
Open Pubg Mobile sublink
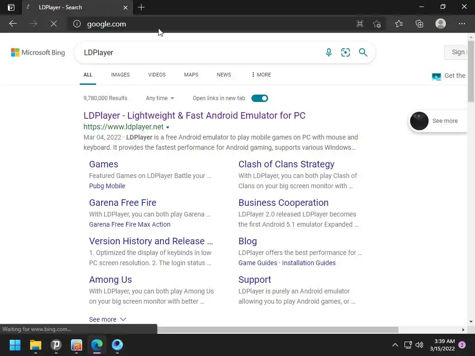pyautogui.click(x=107, y=186)
